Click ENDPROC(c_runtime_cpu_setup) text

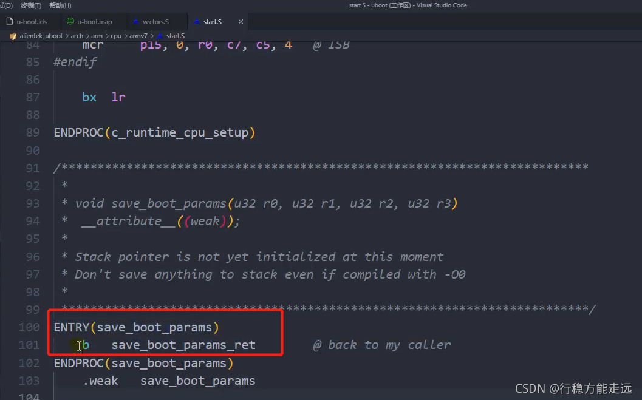[154, 132]
